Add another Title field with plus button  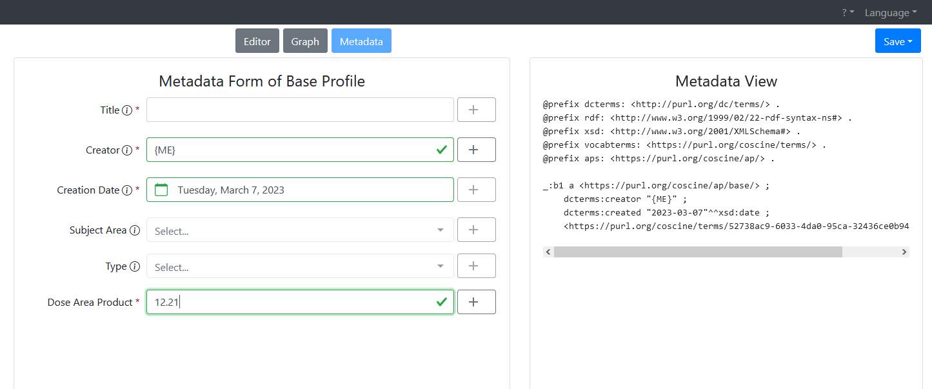tap(477, 110)
